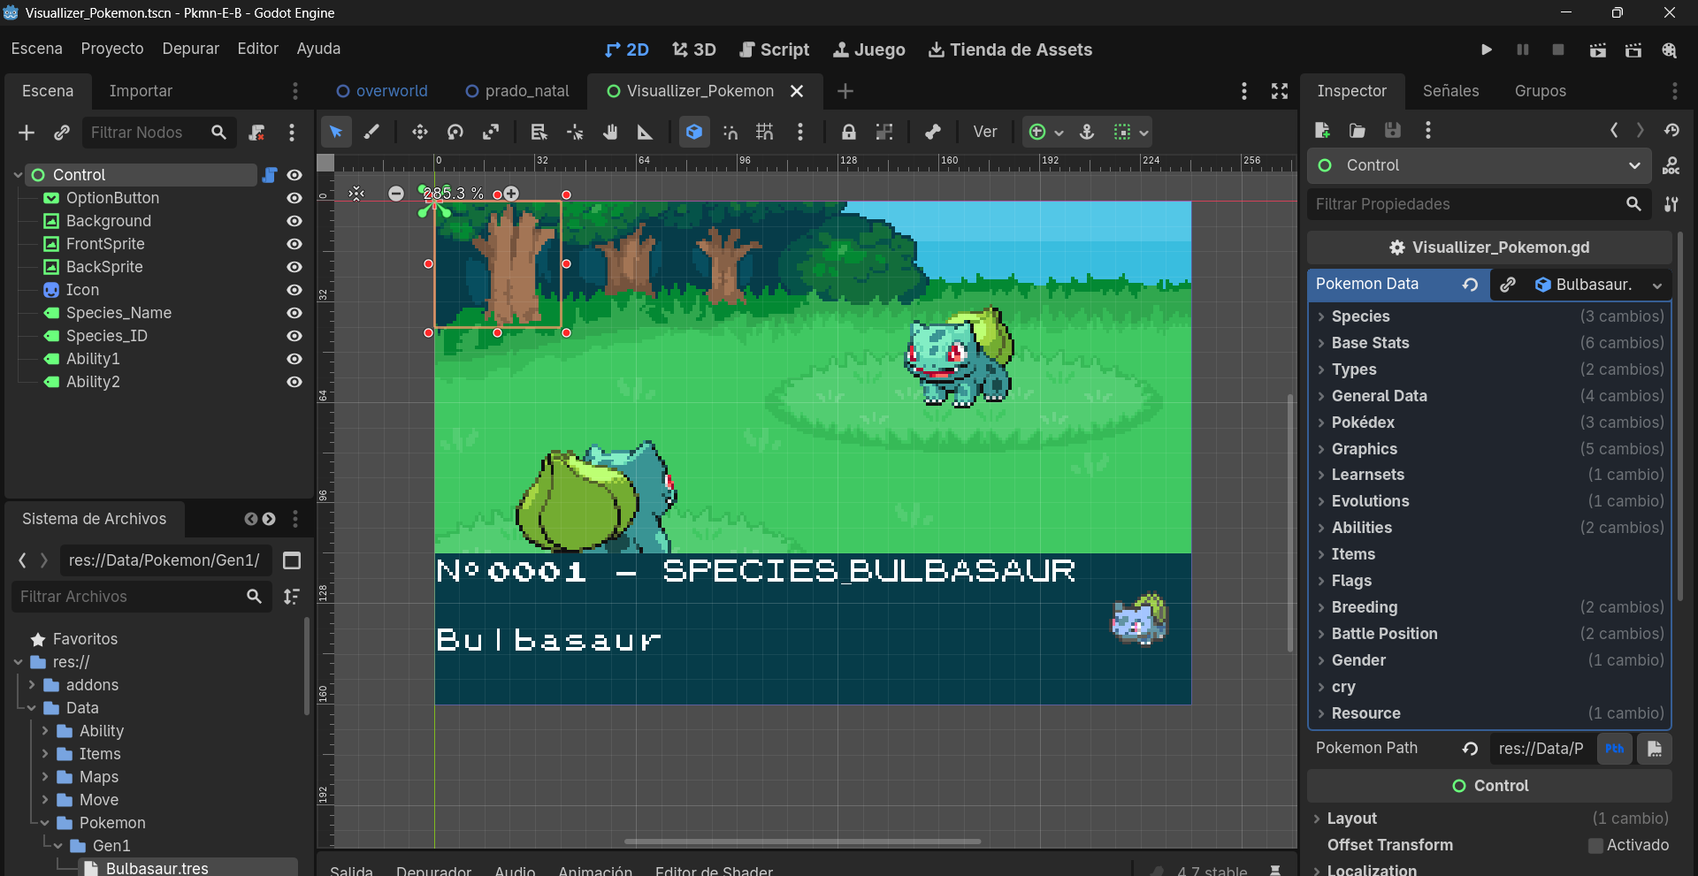Toggle visibility of Species_Name

pos(294,313)
